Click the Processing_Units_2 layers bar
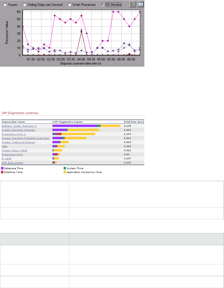Viewport: 224px width, 288px height. (x=74, y=134)
